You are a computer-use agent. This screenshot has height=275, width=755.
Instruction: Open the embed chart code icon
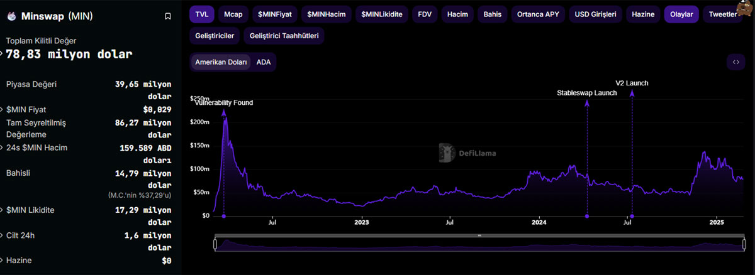tap(735, 62)
